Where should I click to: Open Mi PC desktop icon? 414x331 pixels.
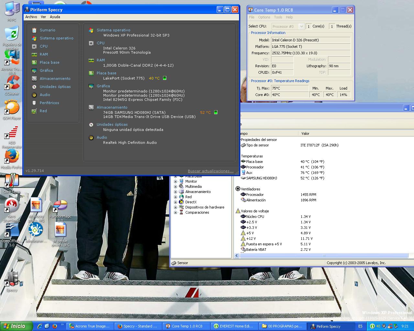[x=12, y=11]
